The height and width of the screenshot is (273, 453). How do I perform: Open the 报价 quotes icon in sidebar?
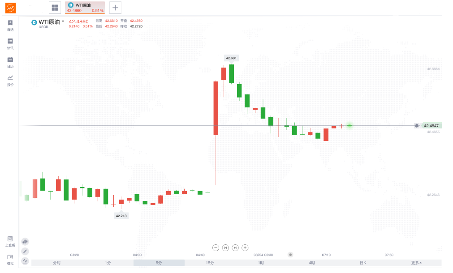10,78
